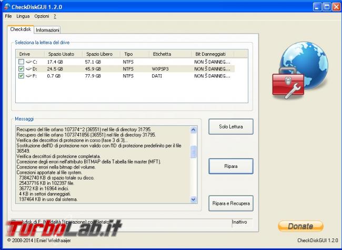Viewport: 342px width, 250px height.
Task: Sort by the Drive column header
Action: (30, 54)
